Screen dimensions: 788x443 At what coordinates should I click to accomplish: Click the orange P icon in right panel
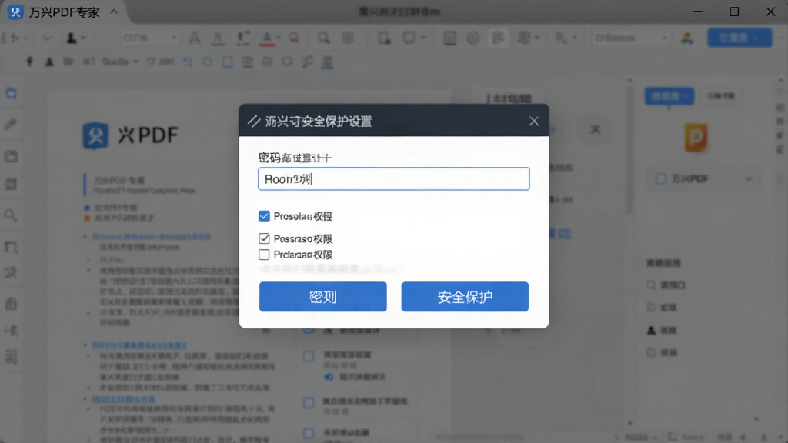coord(696,137)
